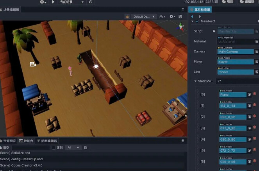Delete array element [0] Plane
Screen dimensions: 259x172
tap(255, 94)
